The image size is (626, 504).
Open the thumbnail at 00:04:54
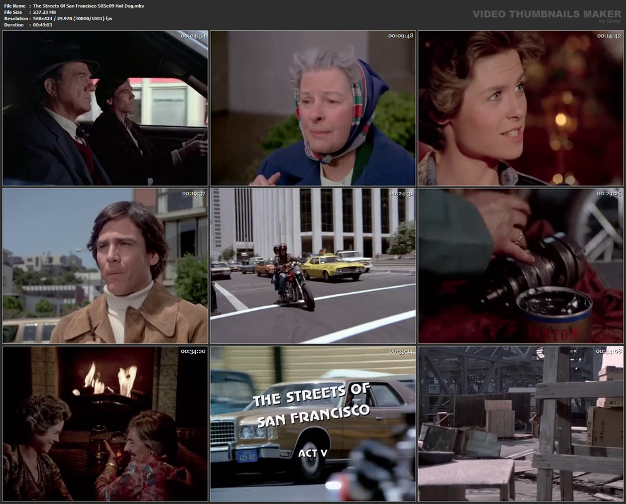tap(105, 108)
